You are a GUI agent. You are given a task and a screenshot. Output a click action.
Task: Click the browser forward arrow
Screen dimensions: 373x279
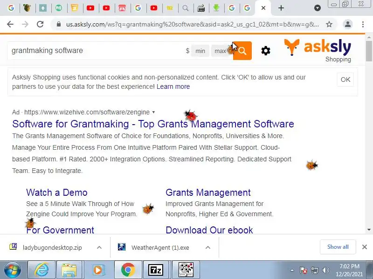tap(25, 24)
